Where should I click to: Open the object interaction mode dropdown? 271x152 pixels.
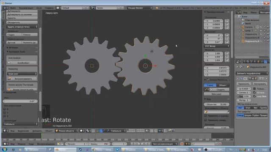coord(67,131)
